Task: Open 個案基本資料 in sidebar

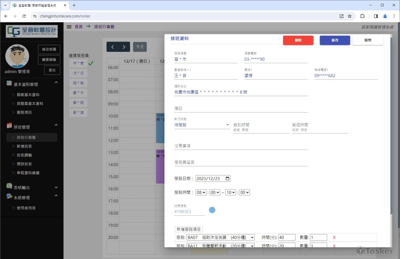Action: [x=28, y=95]
